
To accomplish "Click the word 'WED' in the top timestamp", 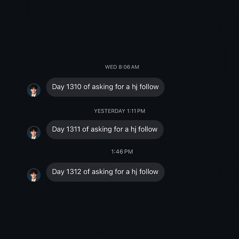I will point(111,67).
